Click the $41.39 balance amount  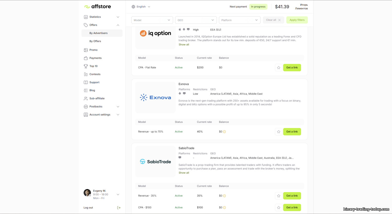[x=282, y=7]
